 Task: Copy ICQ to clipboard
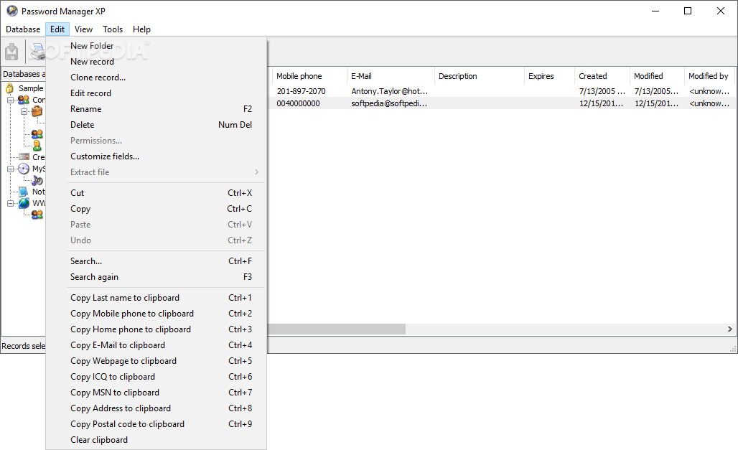coord(157,377)
